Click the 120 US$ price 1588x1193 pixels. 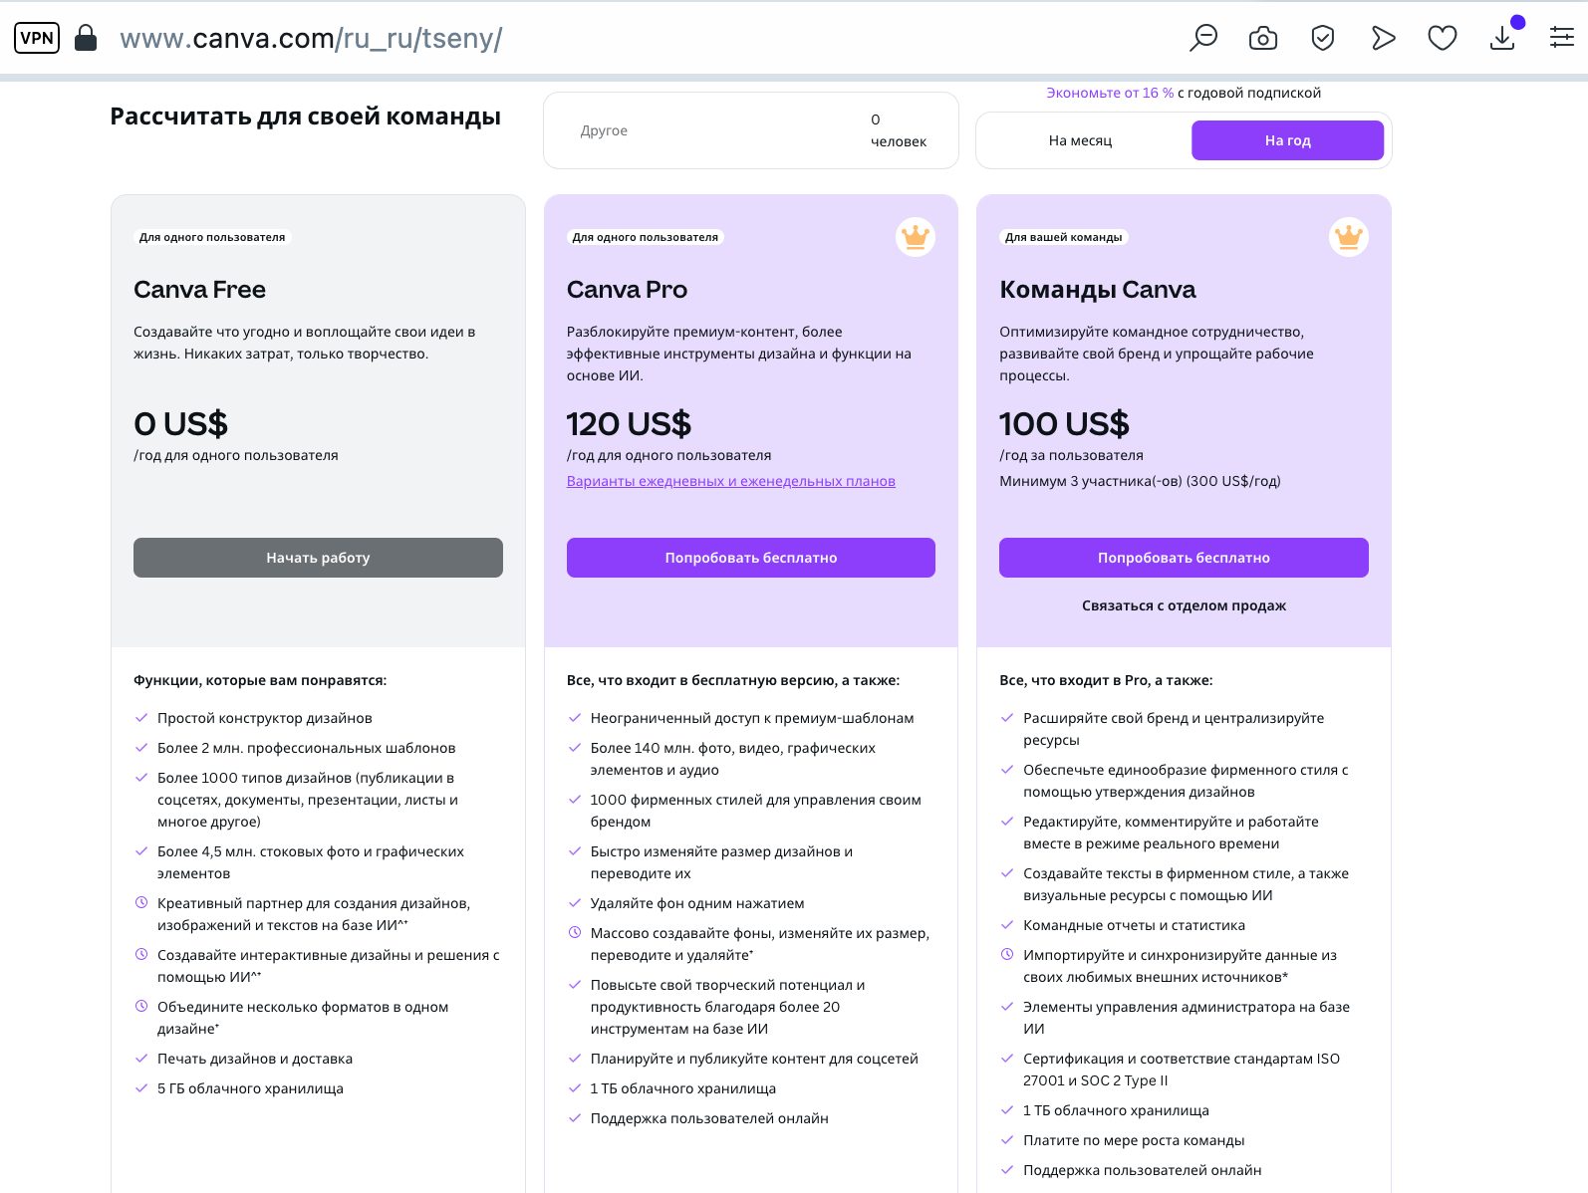click(x=629, y=424)
